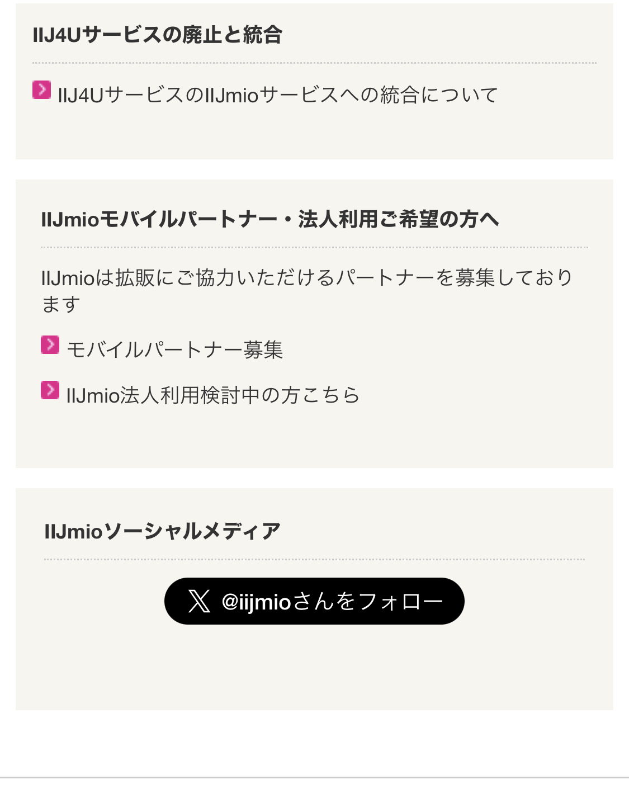Click the ます text ending the partner paragraph
This screenshot has width=629, height=808.
tap(61, 305)
